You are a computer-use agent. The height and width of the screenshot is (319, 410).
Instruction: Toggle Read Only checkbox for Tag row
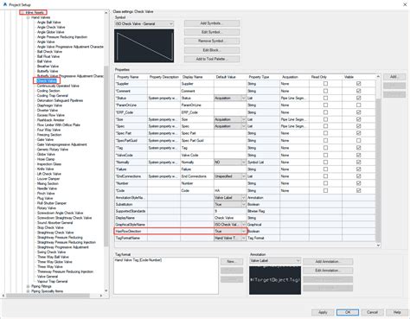(x=325, y=148)
